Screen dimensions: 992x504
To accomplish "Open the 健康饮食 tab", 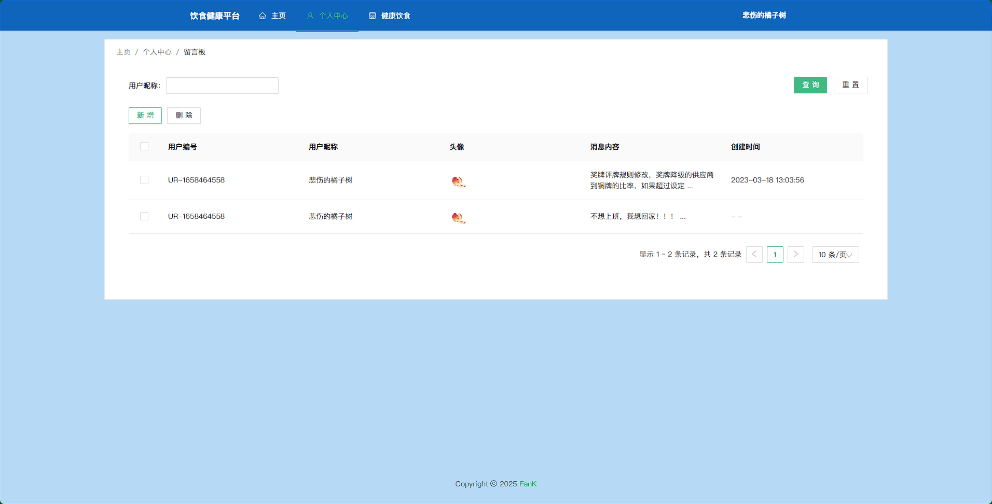I will click(395, 16).
